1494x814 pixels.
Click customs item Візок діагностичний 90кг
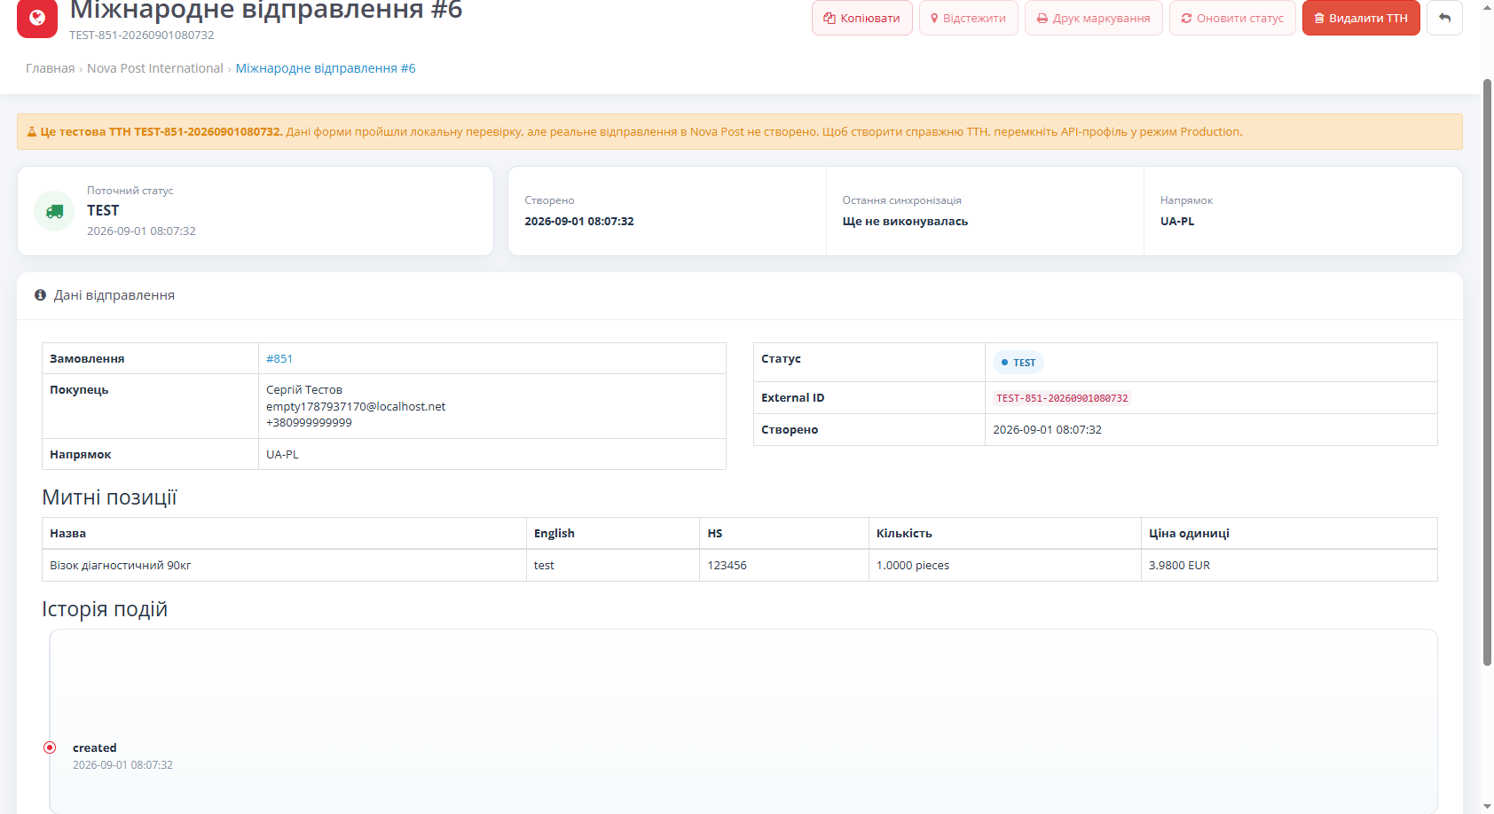click(121, 566)
